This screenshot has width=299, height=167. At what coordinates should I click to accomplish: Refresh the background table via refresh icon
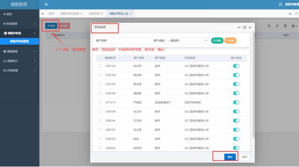coord(277,26)
